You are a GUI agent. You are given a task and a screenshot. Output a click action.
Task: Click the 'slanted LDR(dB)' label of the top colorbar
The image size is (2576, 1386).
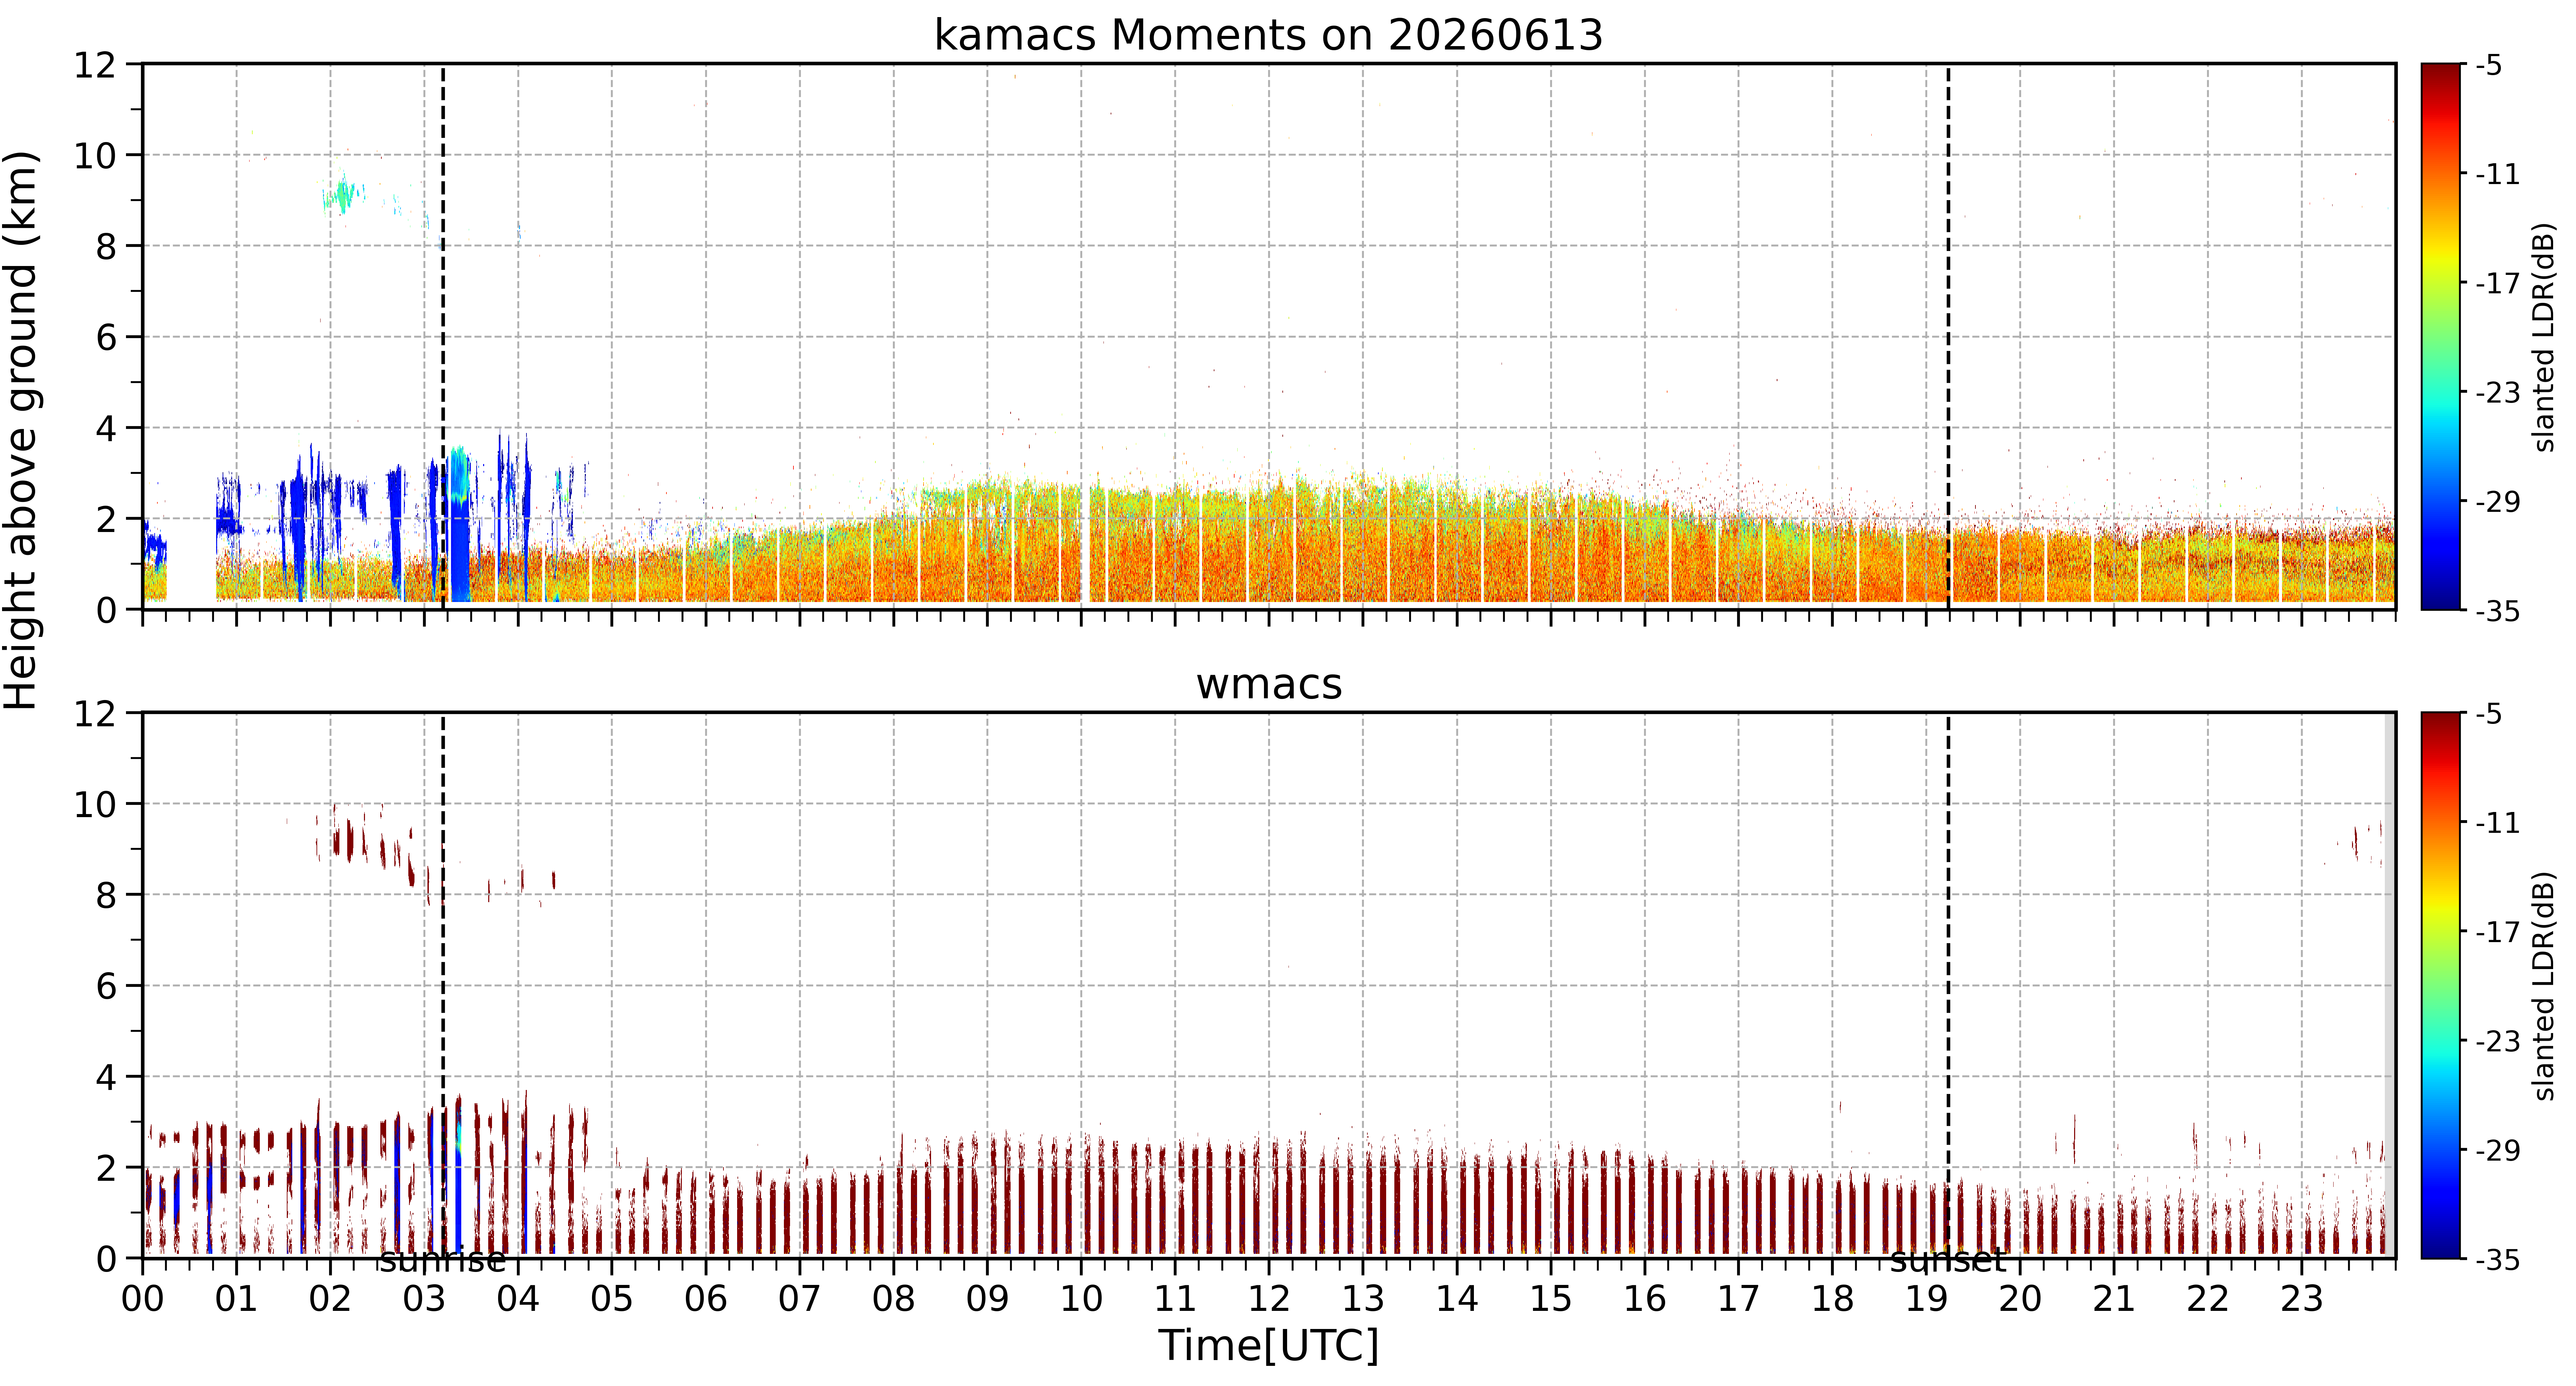[2544, 337]
